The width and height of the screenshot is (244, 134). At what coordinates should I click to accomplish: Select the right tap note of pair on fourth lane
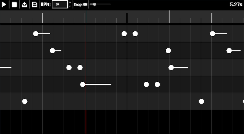[157, 84]
